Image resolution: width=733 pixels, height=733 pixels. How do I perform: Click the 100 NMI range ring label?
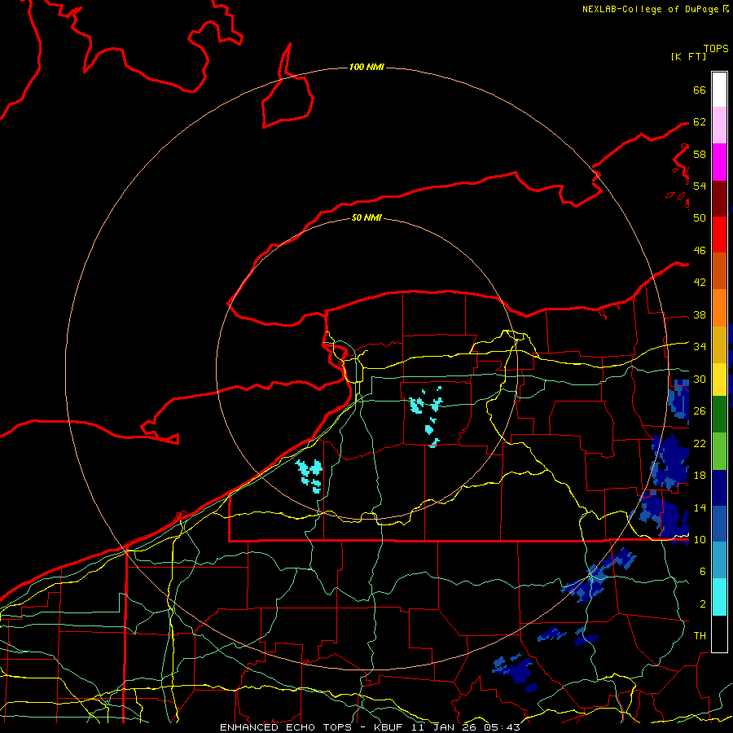[366, 68]
